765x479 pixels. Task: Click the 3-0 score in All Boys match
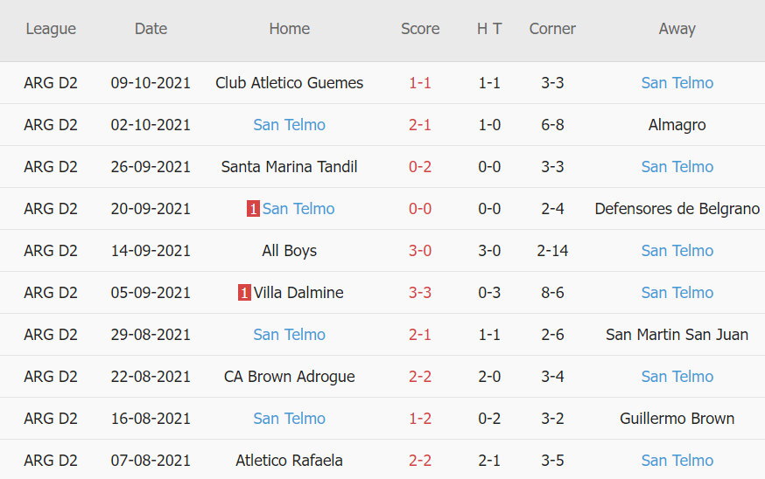[x=420, y=251]
